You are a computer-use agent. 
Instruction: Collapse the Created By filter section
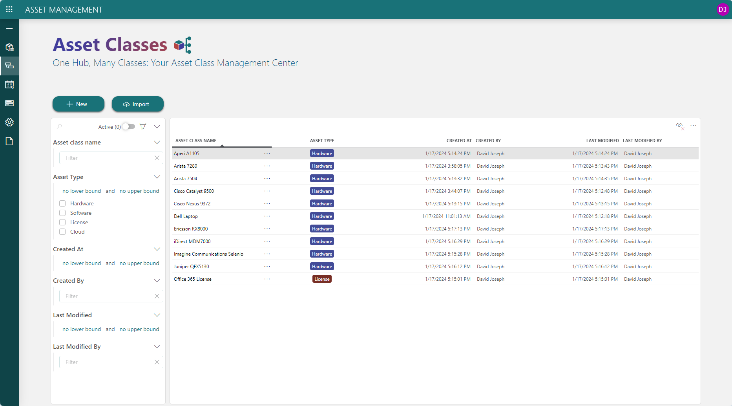coord(157,280)
